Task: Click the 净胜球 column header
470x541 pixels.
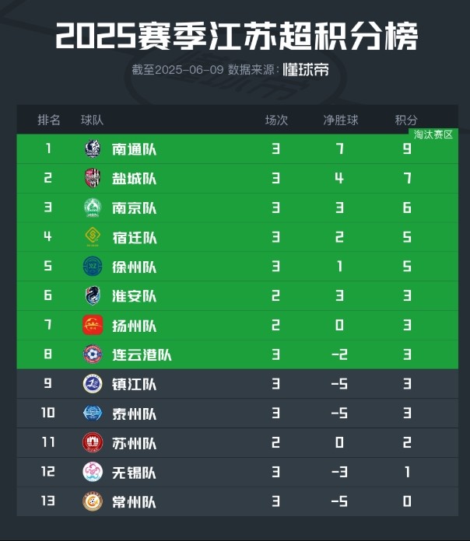Action: (x=341, y=120)
